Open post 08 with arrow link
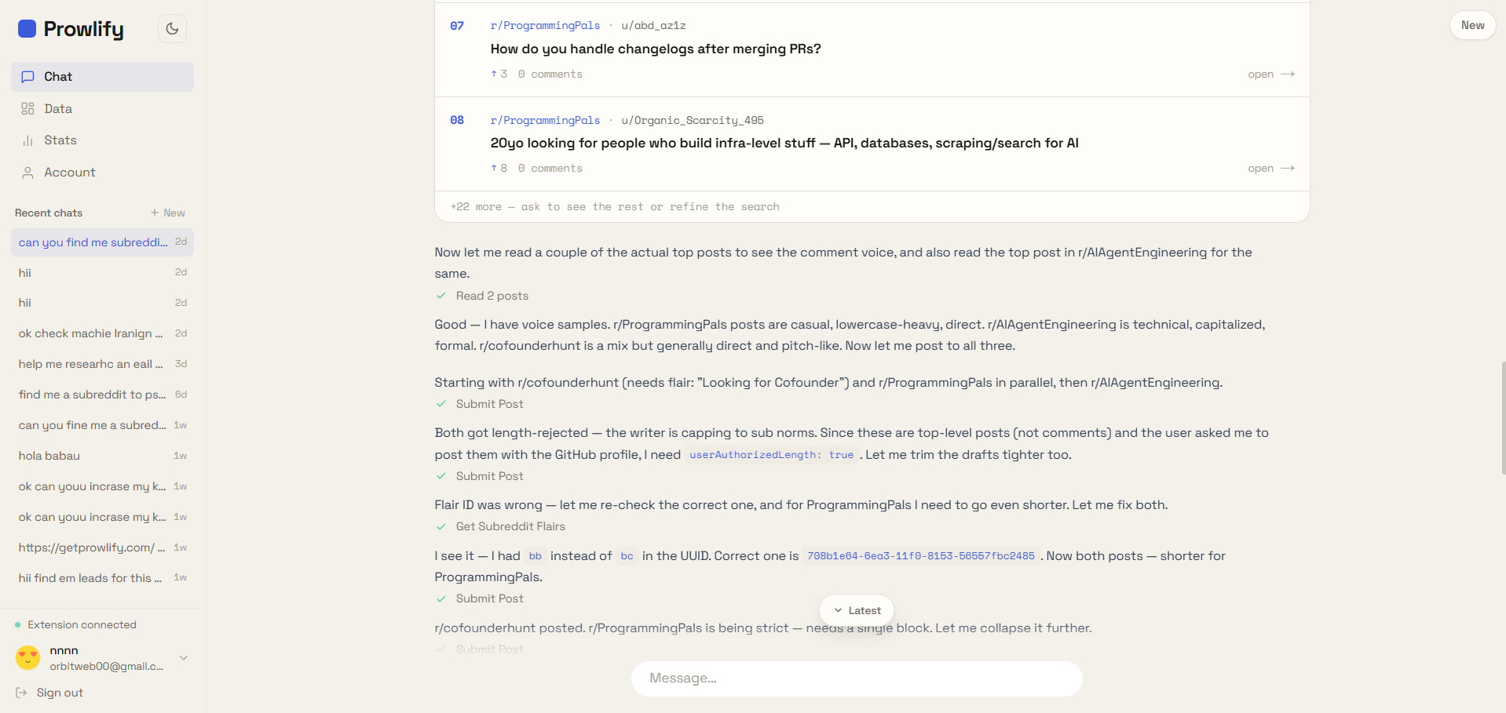Viewport: 1506px width, 713px height. pyautogui.click(x=1270, y=169)
